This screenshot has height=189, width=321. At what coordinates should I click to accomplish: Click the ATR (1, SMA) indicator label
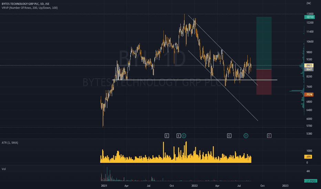click(x=10, y=143)
